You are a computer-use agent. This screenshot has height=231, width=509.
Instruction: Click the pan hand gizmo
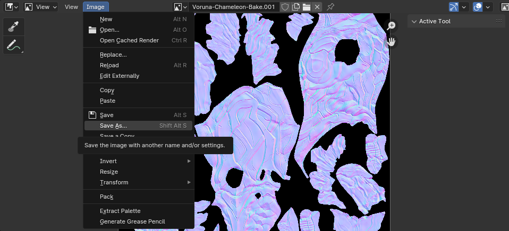[392, 41]
